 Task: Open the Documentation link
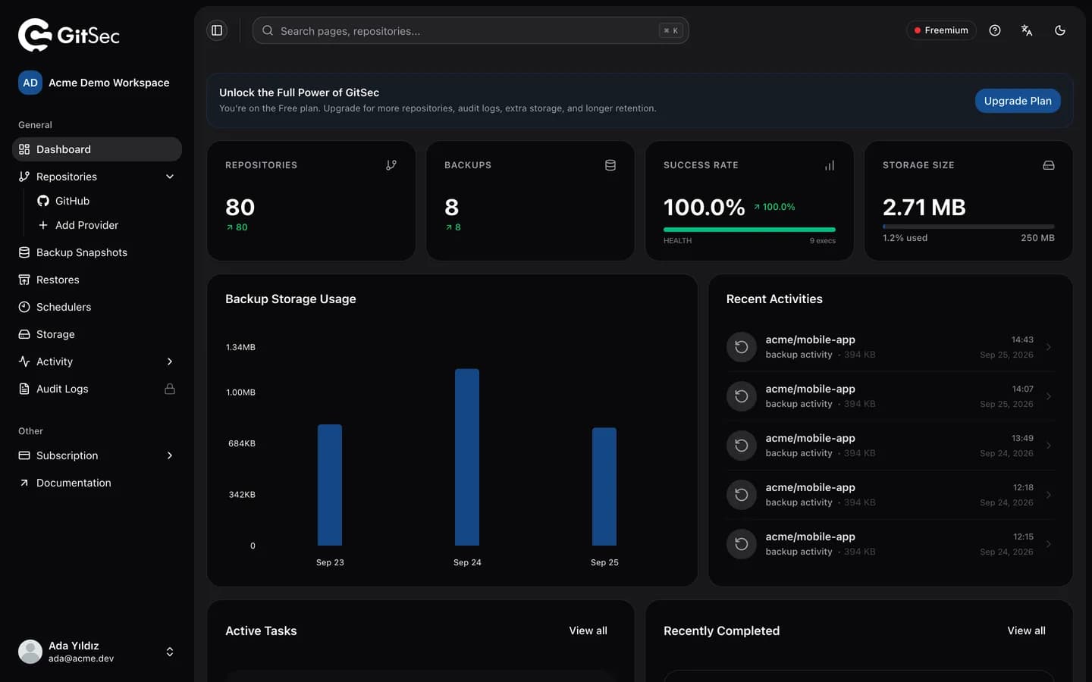(97, 483)
